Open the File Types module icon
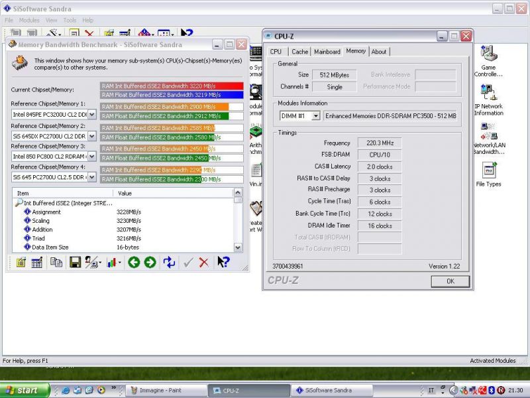 [x=489, y=174]
